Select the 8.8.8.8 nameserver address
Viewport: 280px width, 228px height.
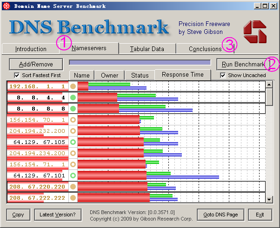[x=38, y=109]
